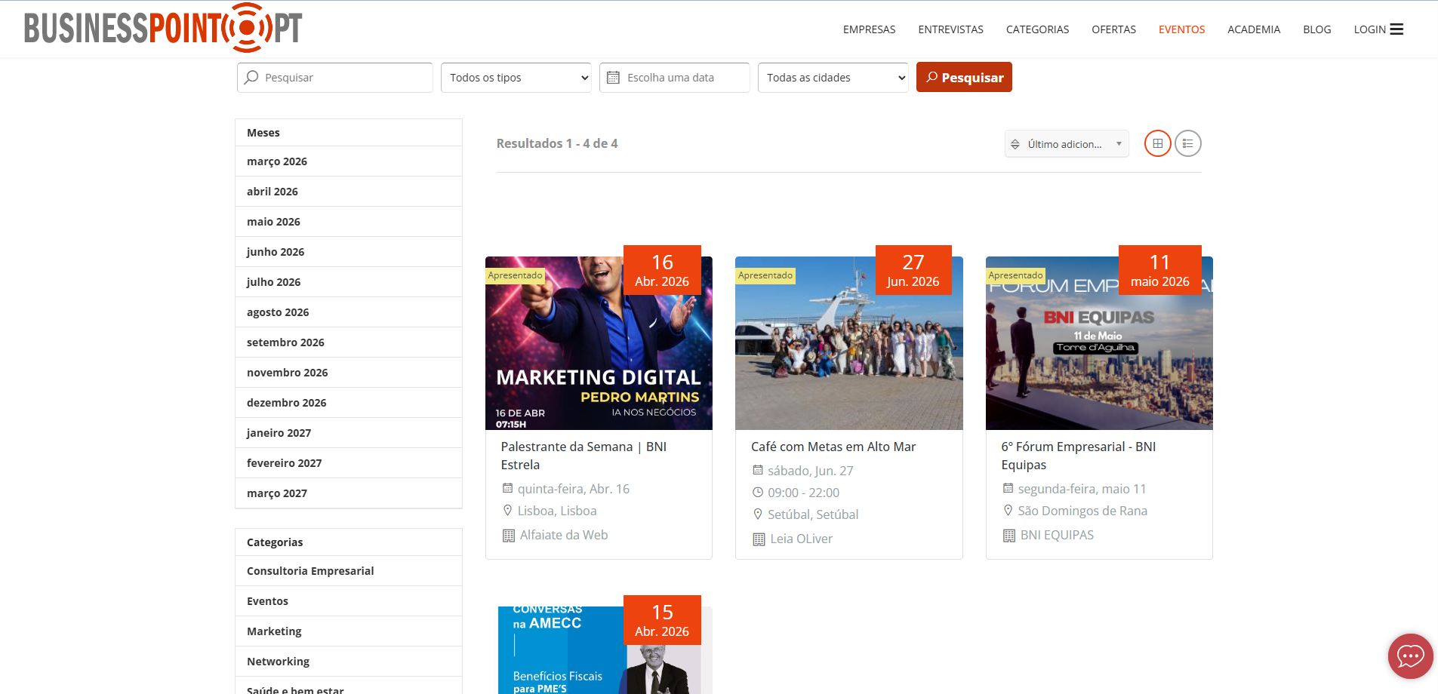1438x694 pixels.
Task: Click the magnifier icon in search field
Action: (x=252, y=78)
